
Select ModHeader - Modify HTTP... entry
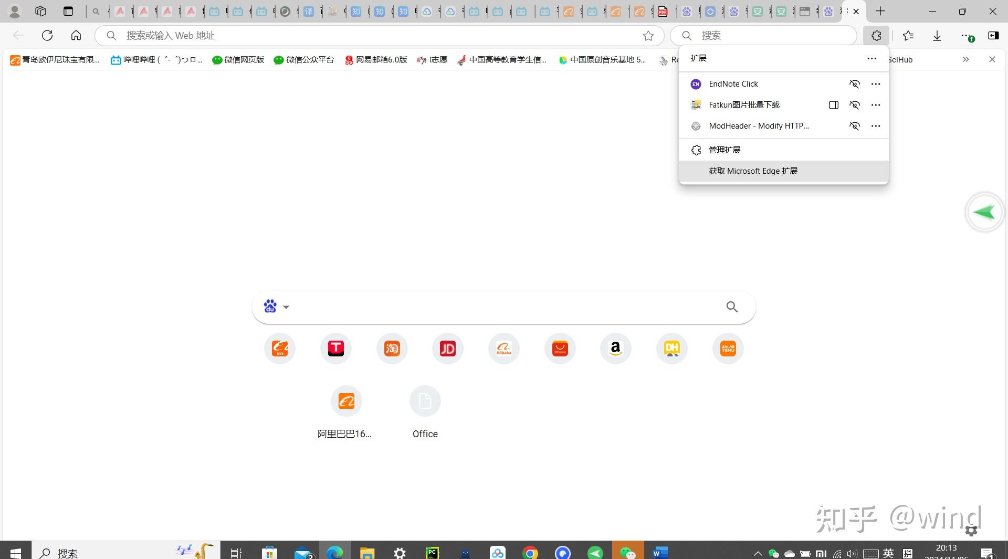784,126
